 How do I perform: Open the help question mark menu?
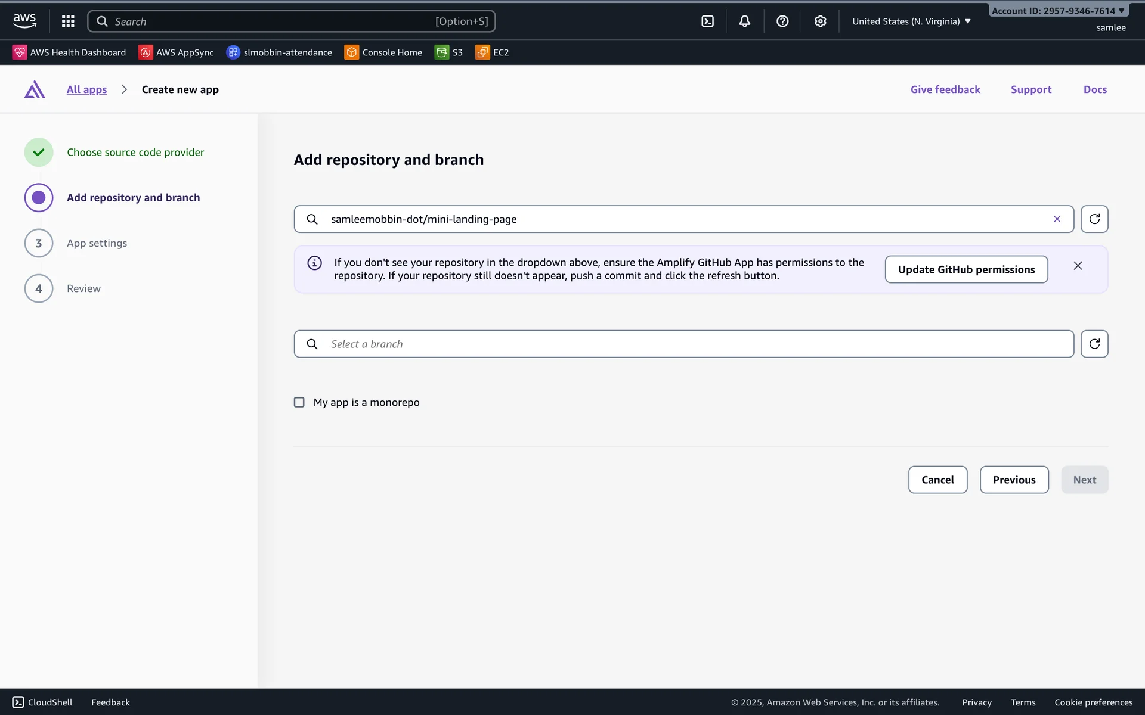pos(782,21)
